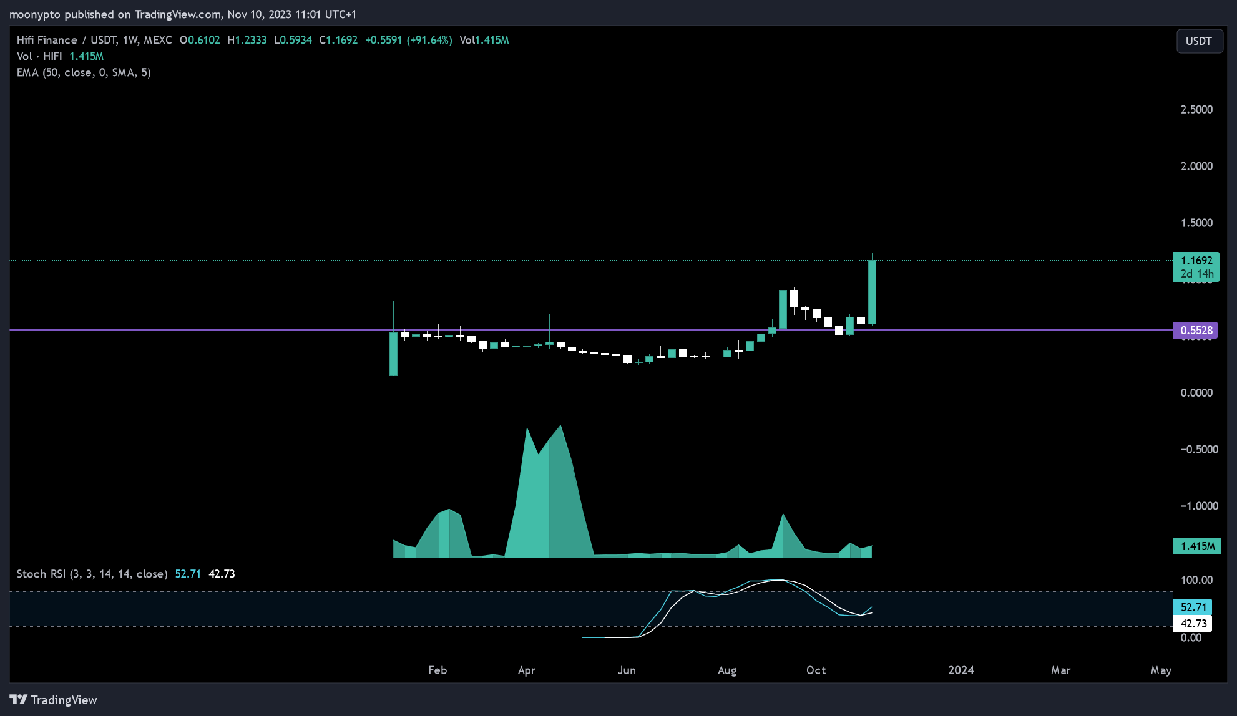Click the 2.0000 price axis label
Image resolution: width=1237 pixels, height=716 pixels.
click(x=1196, y=166)
